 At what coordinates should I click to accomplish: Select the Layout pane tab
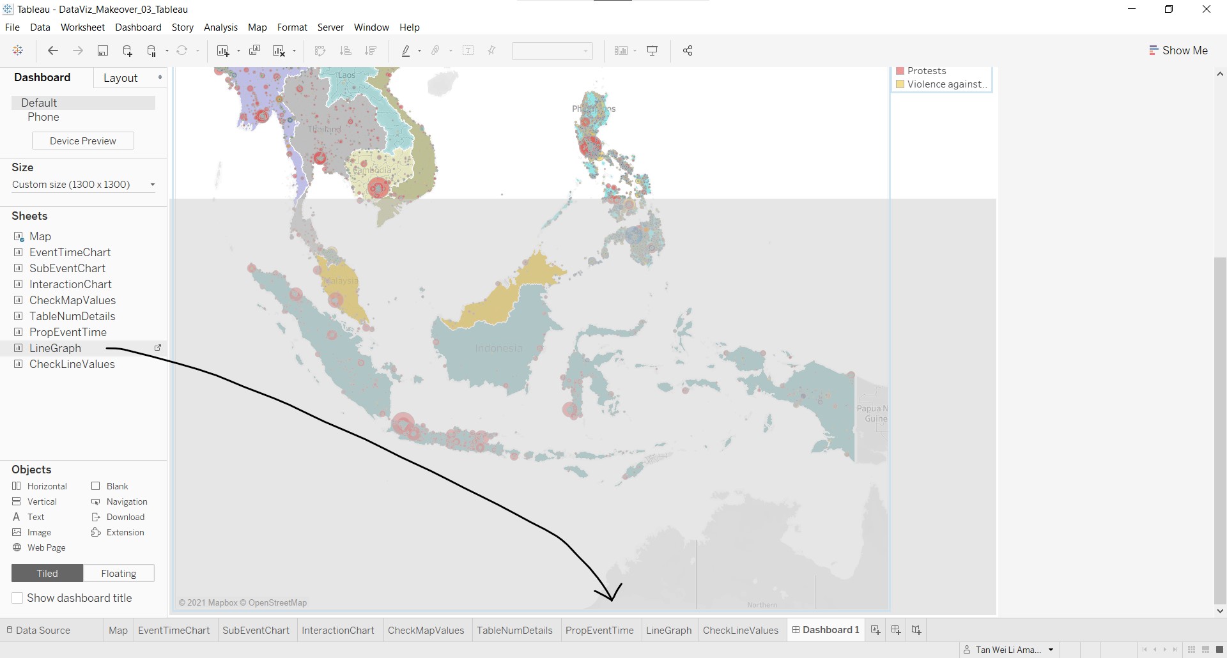coord(121,78)
